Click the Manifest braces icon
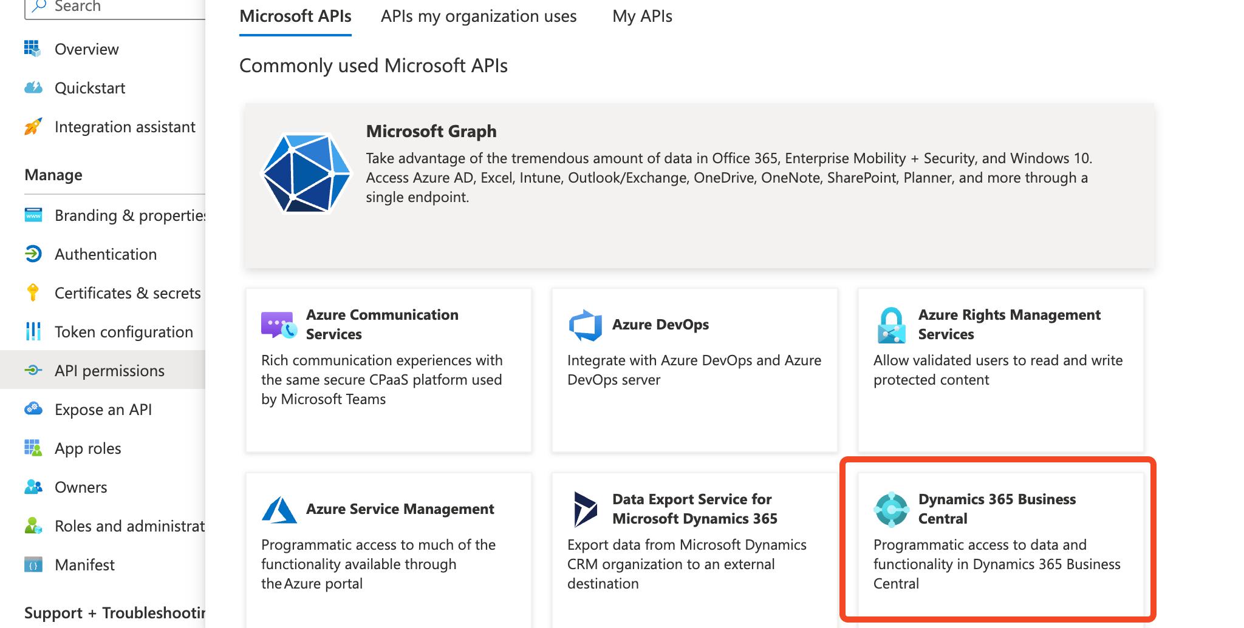Viewport: 1244px width, 628px height. tap(33, 564)
